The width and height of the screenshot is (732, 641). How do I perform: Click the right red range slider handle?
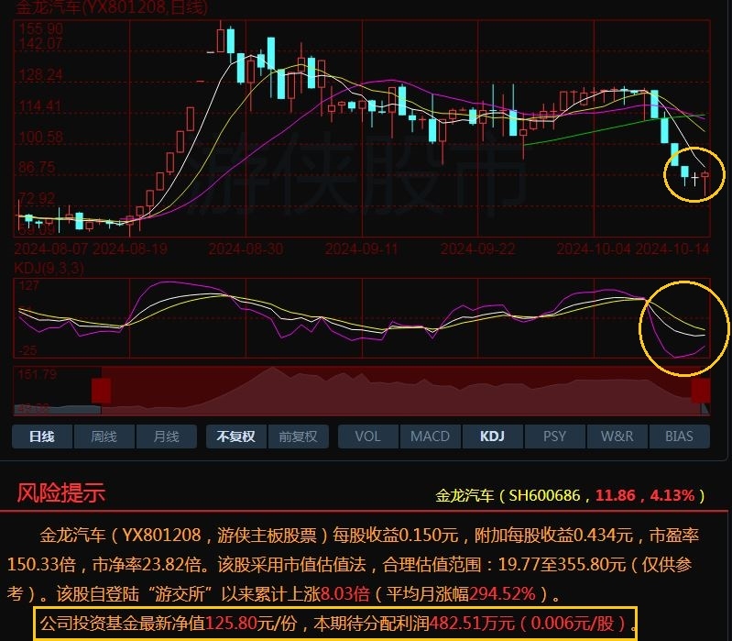(x=701, y=391)
